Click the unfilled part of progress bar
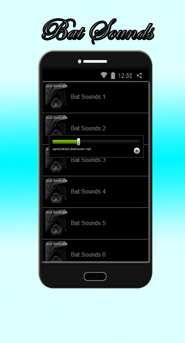Image resolution: width=185 pixels, height=343 pixels. coord(110,142)
